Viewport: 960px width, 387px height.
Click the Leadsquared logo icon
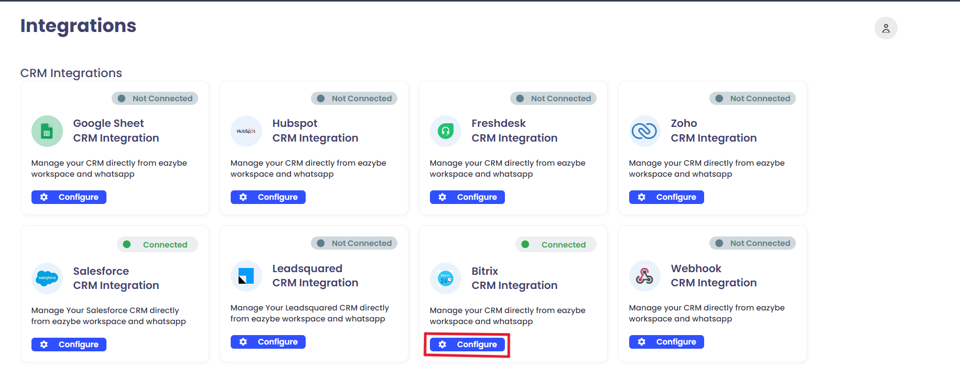(x=246, y=276)
